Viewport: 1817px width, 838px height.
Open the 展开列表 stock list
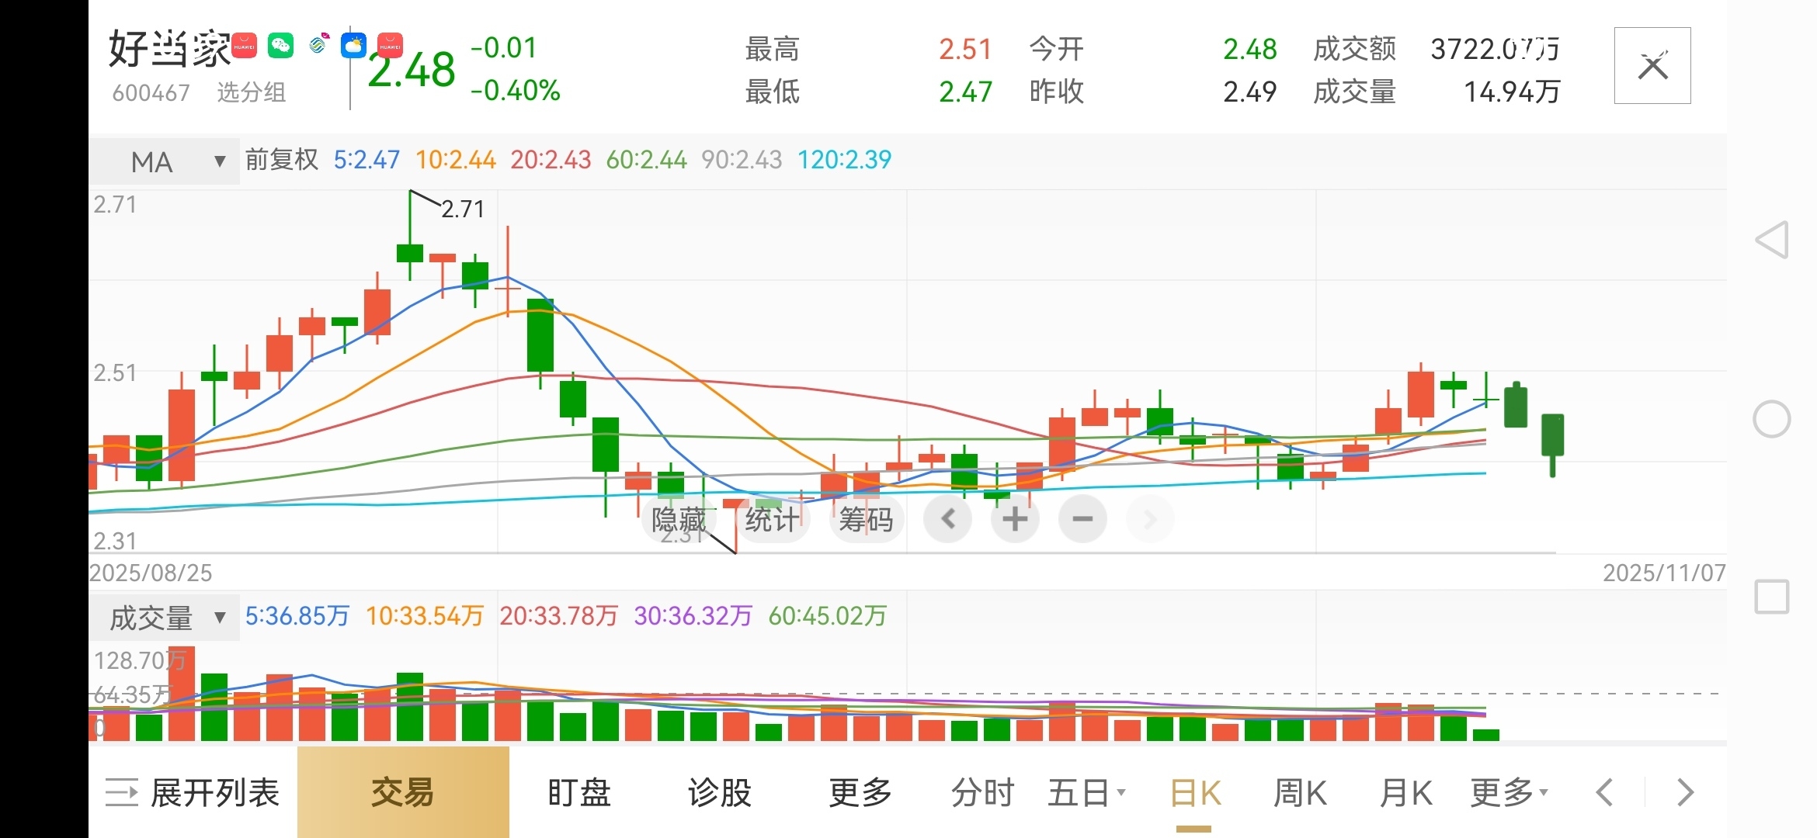(x=193, y=793)
